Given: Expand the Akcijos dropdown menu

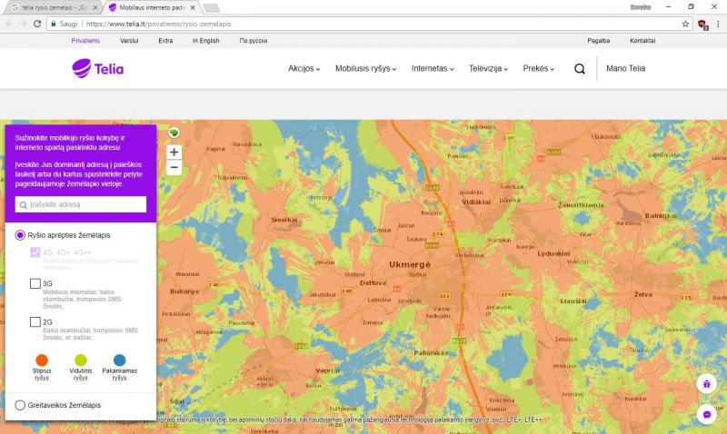Looking at the screenshot, I should 304,69.
